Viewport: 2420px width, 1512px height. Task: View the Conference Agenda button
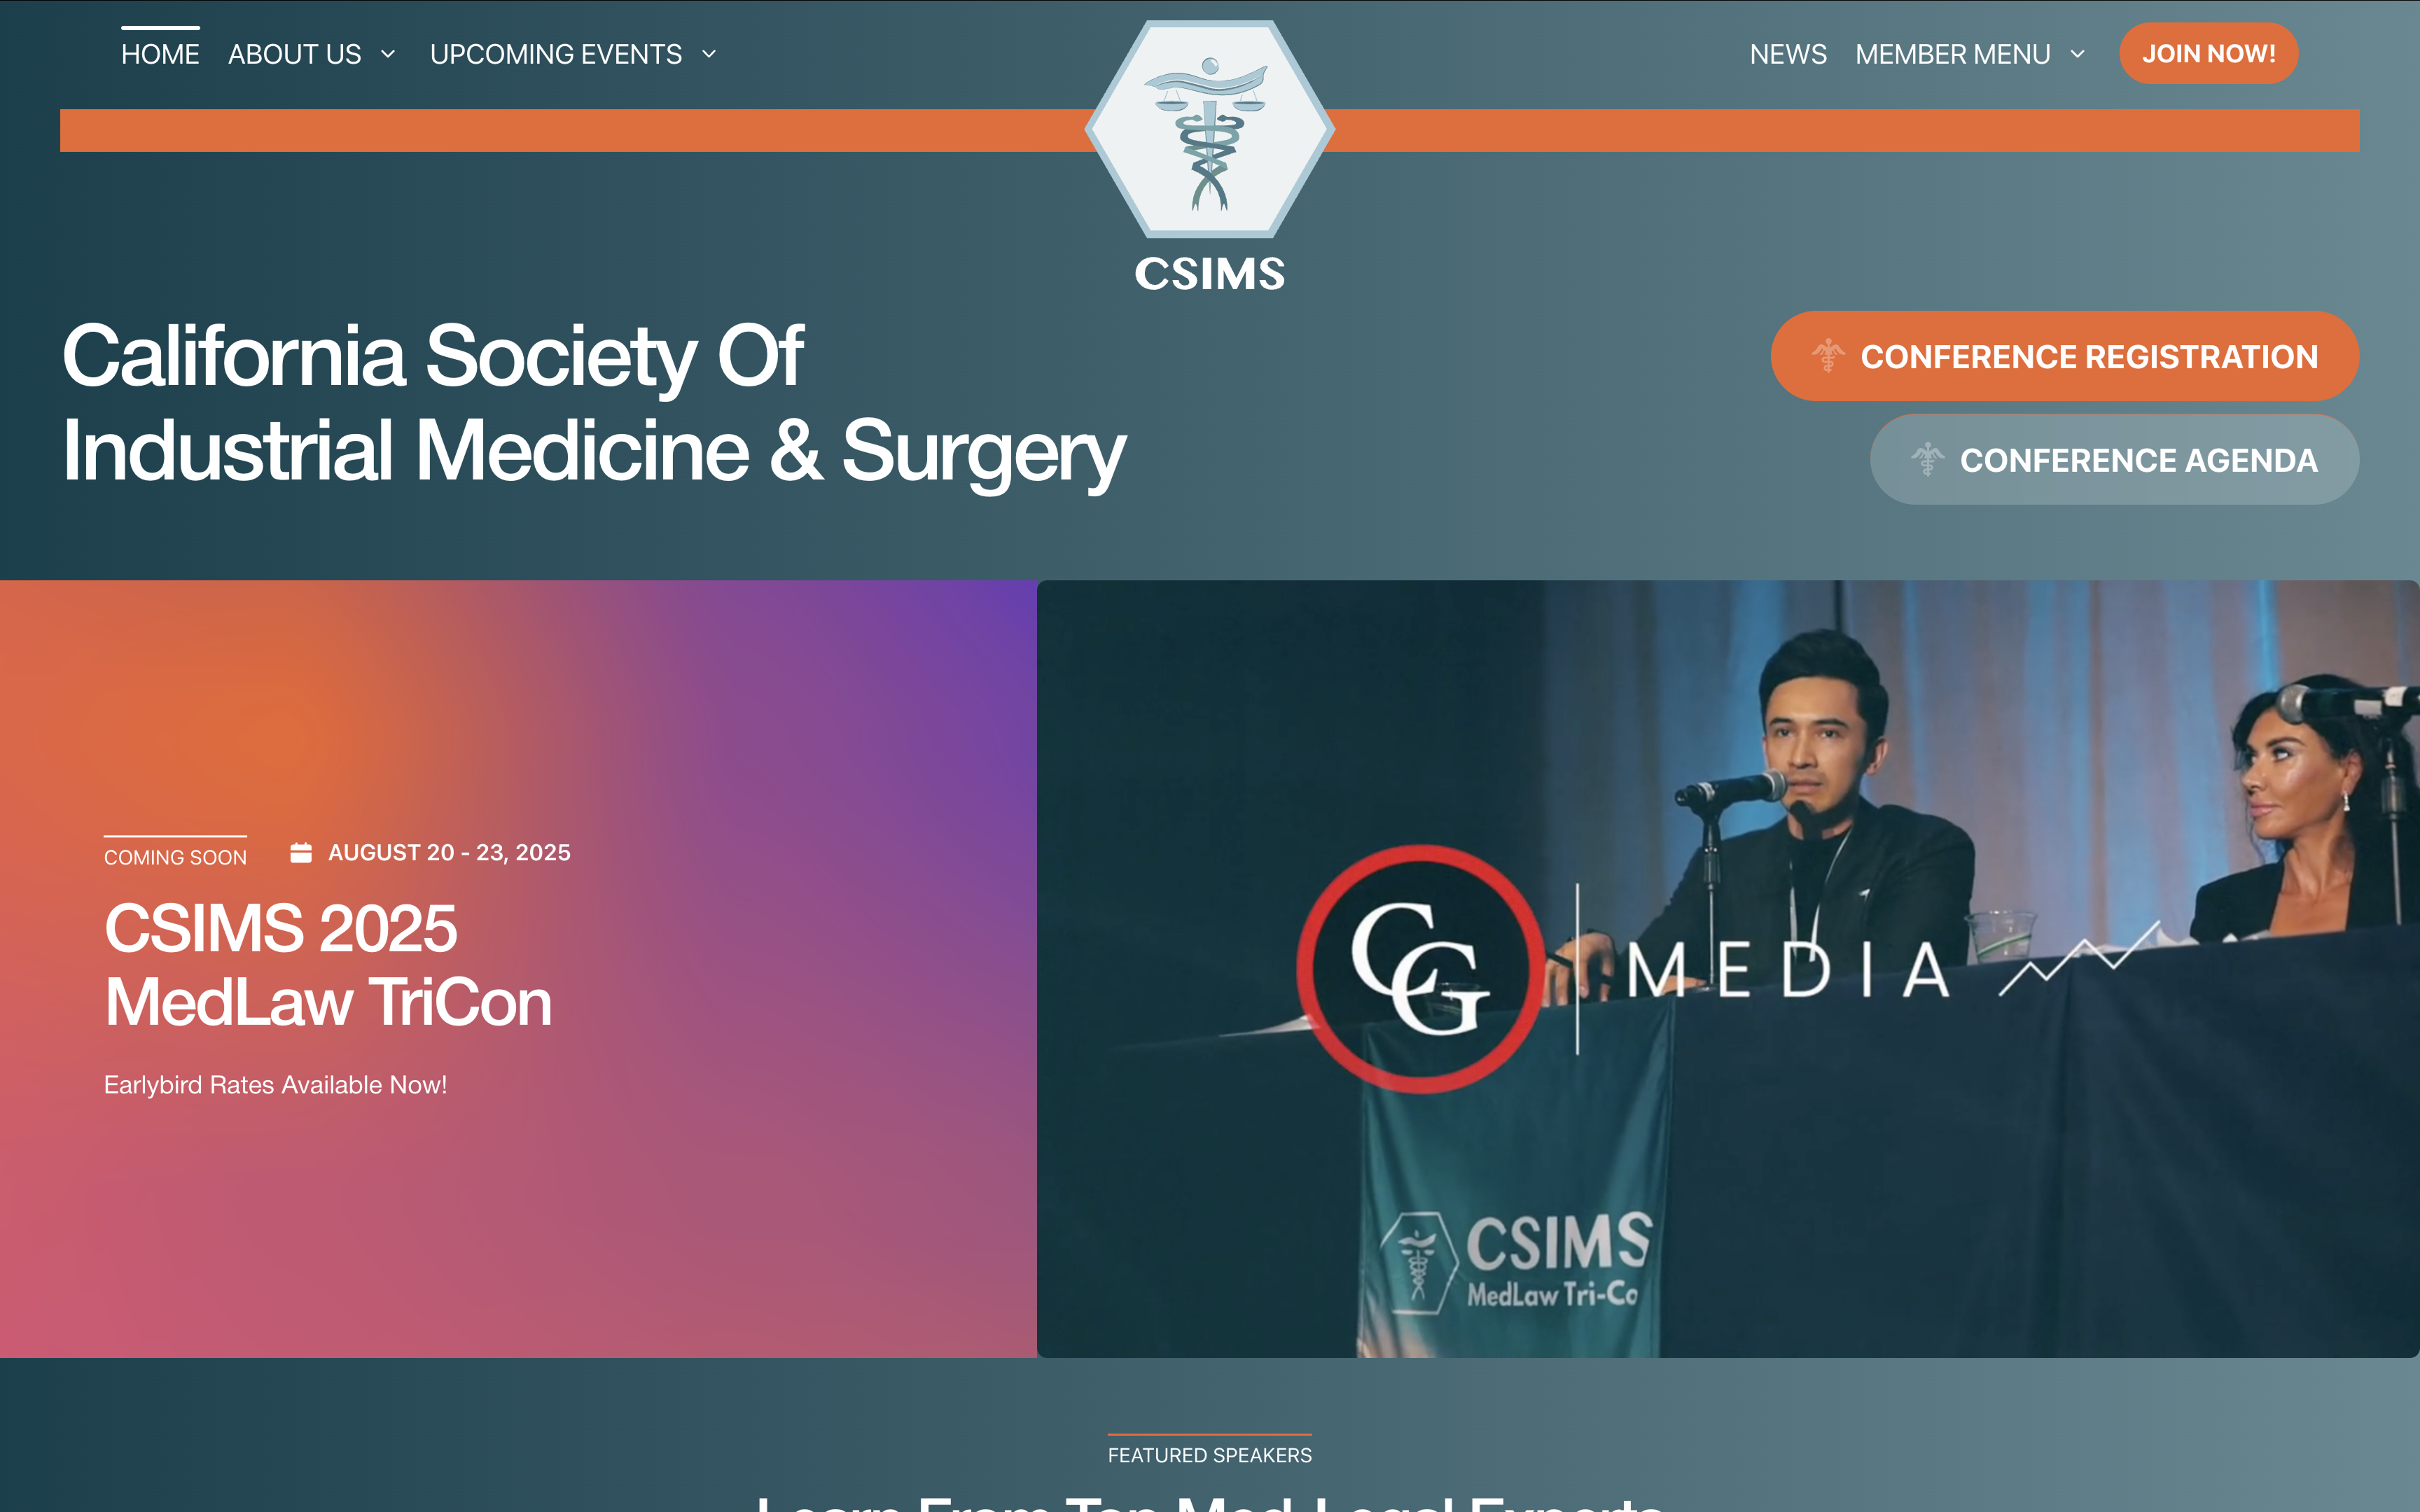(x=2115, y=460)
